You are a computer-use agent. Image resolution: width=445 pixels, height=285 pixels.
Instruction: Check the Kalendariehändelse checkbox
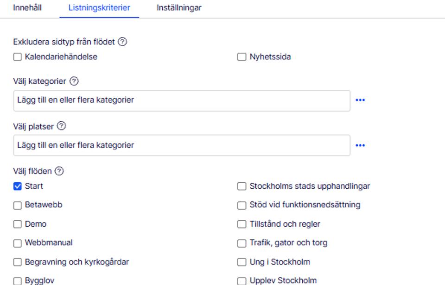point(18,57)
